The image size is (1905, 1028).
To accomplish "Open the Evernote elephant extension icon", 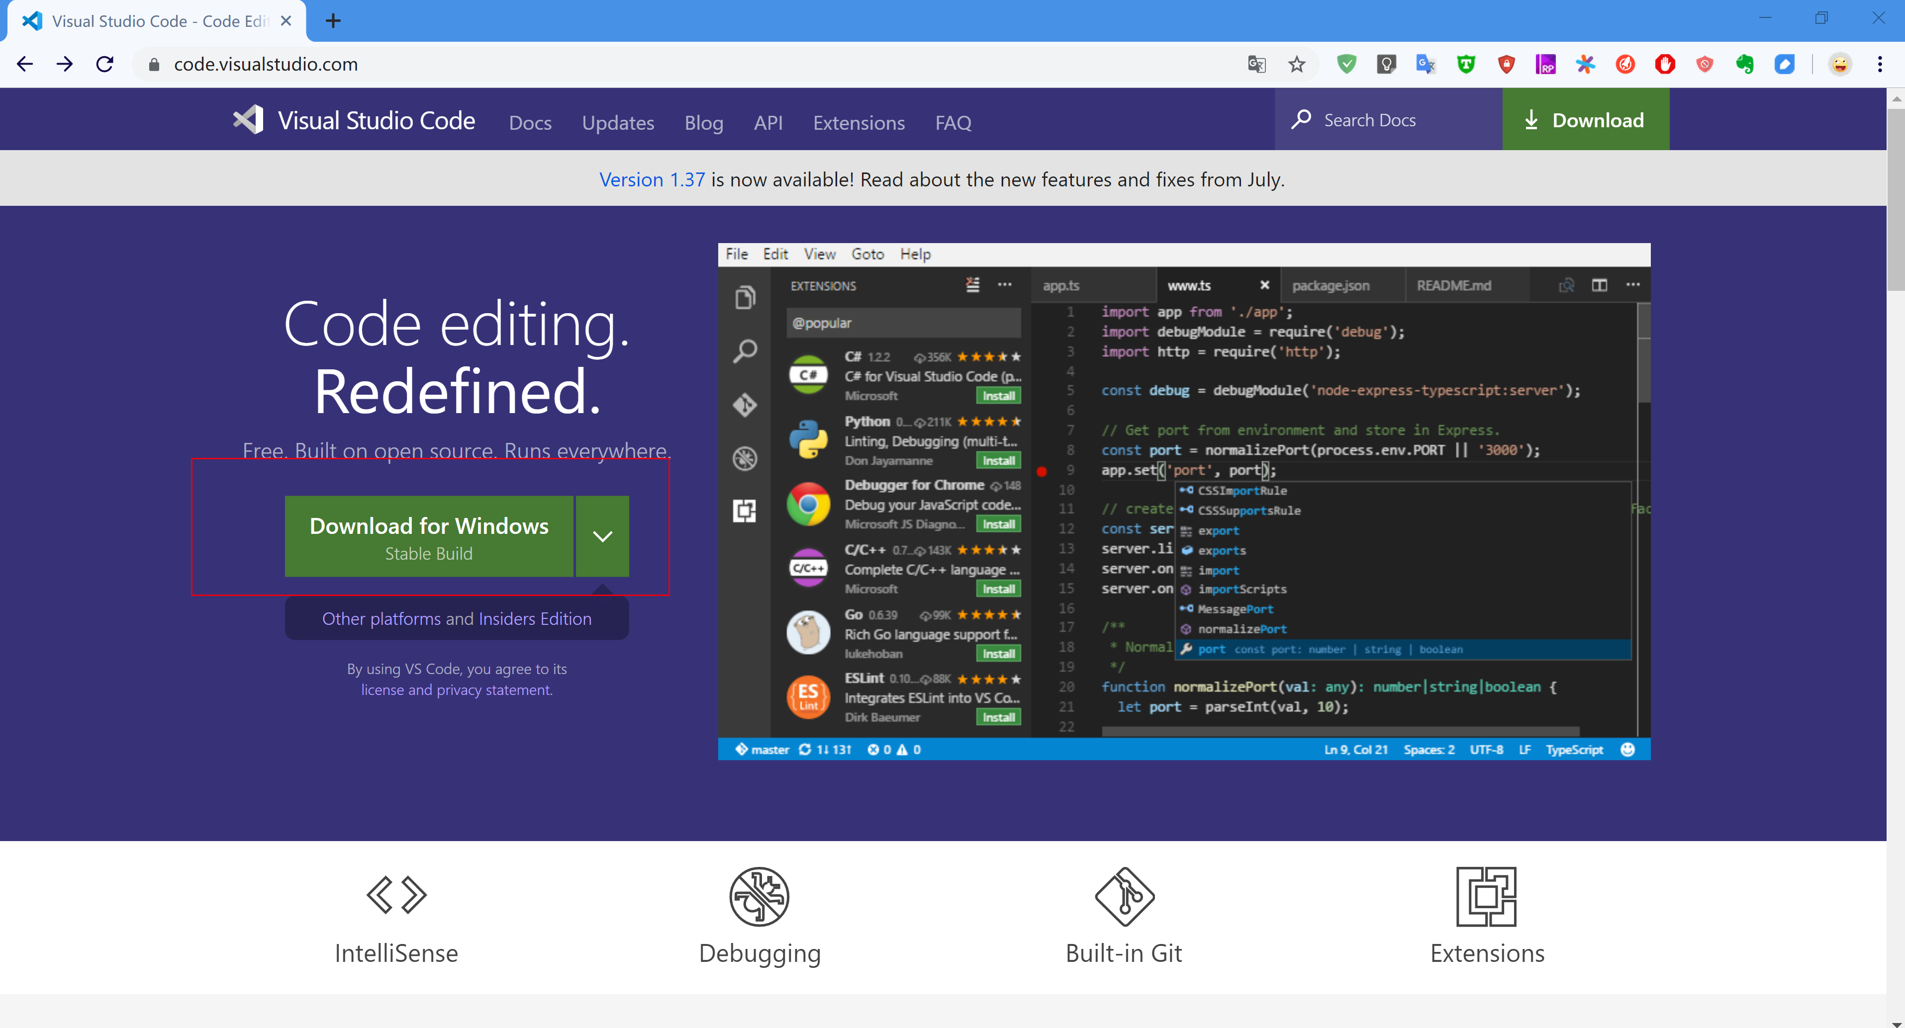I will pyautogui.click(x=1745, y=64).
